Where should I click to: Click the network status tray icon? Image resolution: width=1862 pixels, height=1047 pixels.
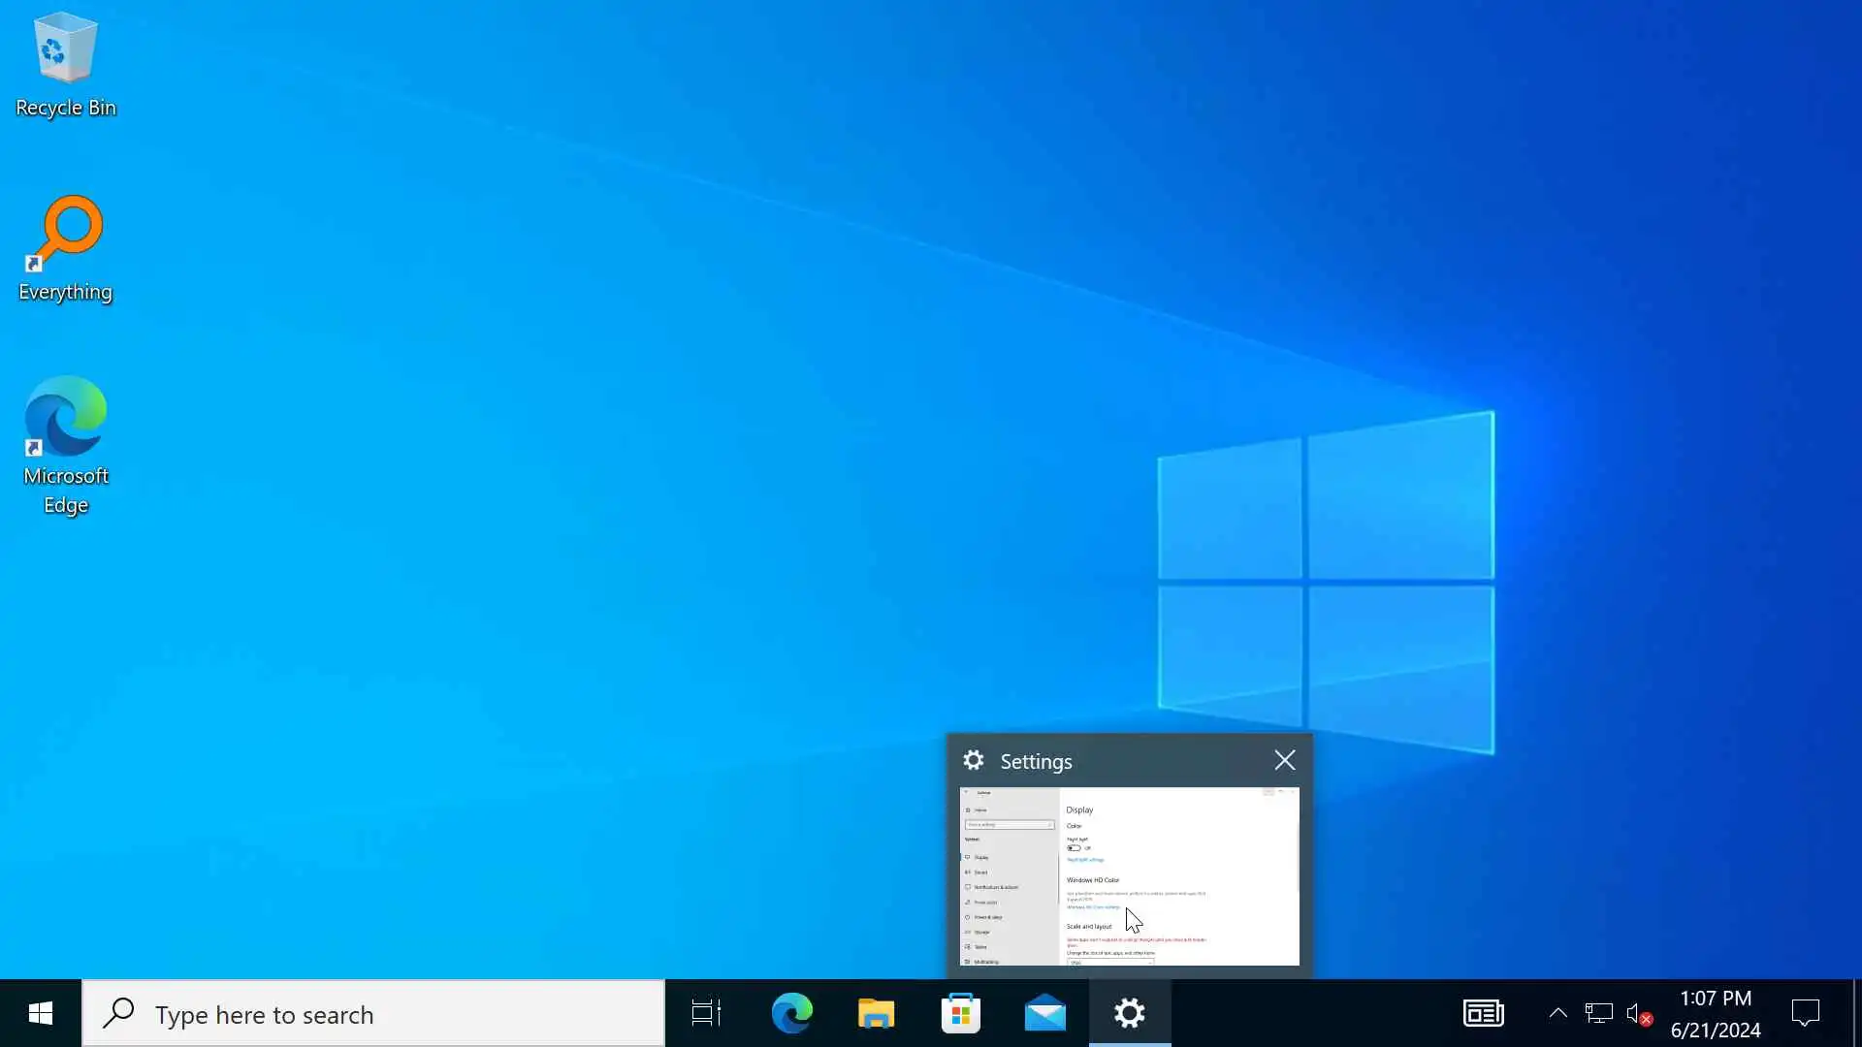(1598, 1013)
